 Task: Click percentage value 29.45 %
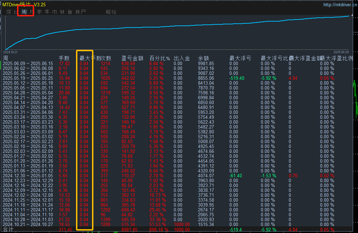(158, 210)
